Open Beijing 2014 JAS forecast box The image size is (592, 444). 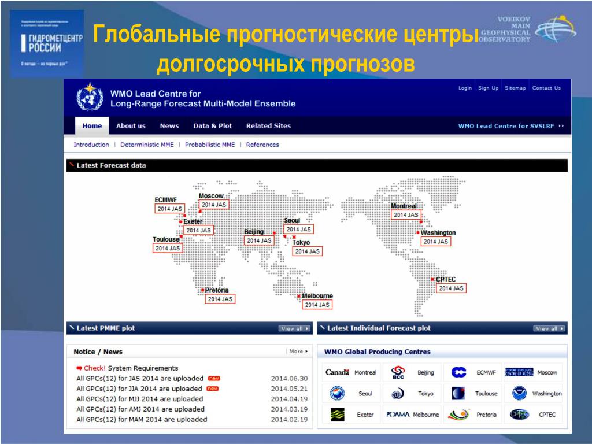(x=259, y=240)
